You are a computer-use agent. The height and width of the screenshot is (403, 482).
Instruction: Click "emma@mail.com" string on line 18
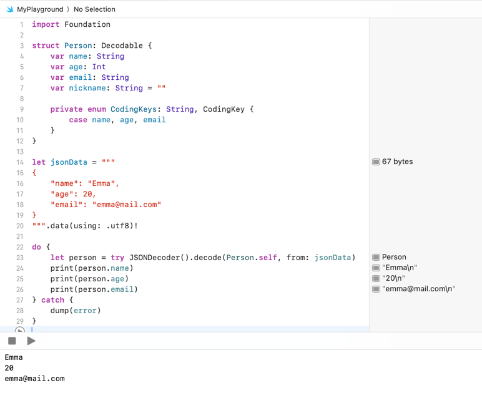pyautogui.click(x=127, y=205)
